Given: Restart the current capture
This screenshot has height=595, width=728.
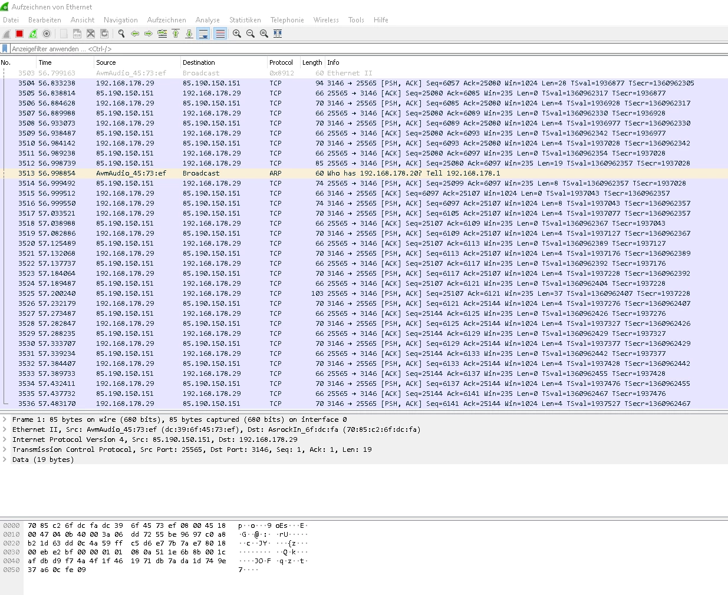Looking at the screenshot, I should tap(33, 34).
